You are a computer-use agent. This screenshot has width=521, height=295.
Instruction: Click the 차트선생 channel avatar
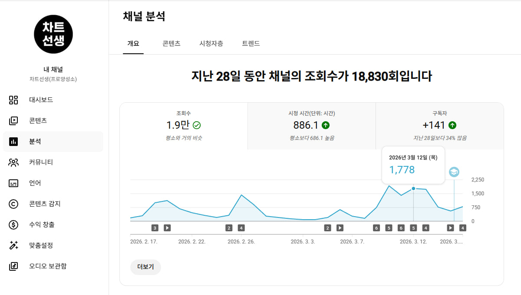(53, 34)
